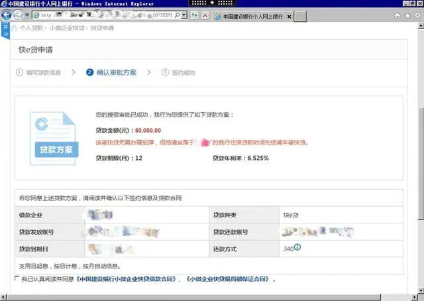Click the vertical scrollbar thumb
The image size is (424, 301).
click(x=421, y=163)
